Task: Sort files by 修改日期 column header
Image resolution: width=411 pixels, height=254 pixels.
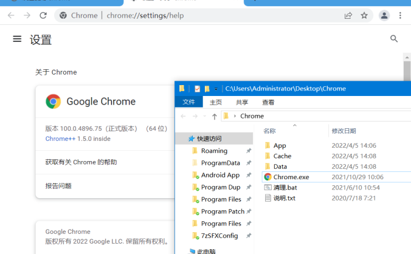Action: 344,131
